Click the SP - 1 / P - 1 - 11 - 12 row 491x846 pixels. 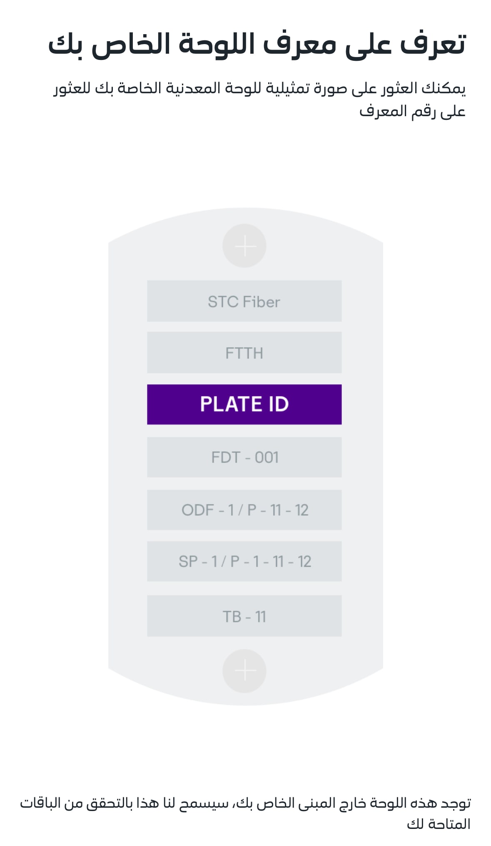click(x=244, y=561)
